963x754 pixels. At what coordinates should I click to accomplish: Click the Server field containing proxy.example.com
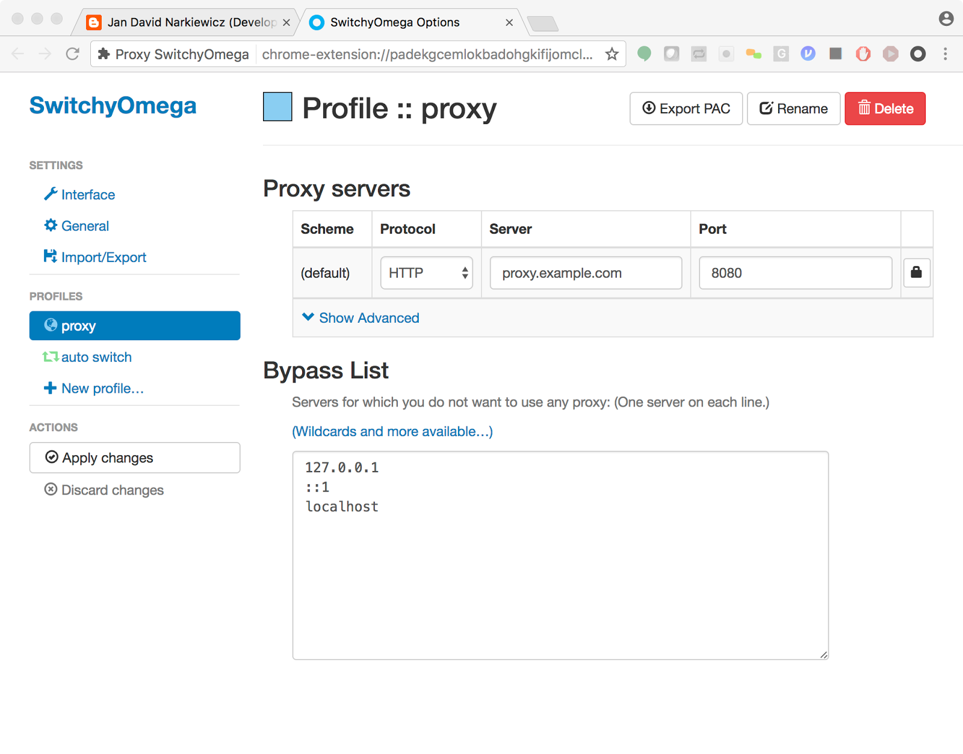tap(586, 273)
